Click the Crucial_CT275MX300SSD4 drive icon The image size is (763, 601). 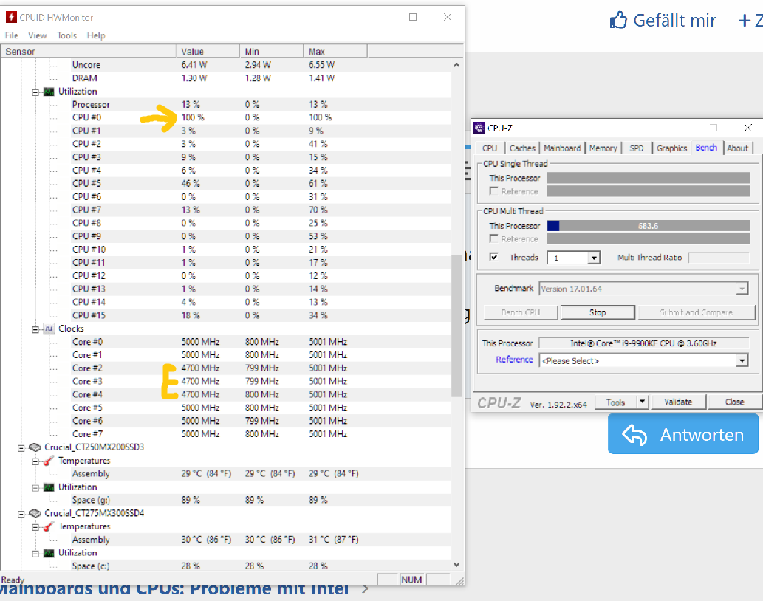click(35, 513)
